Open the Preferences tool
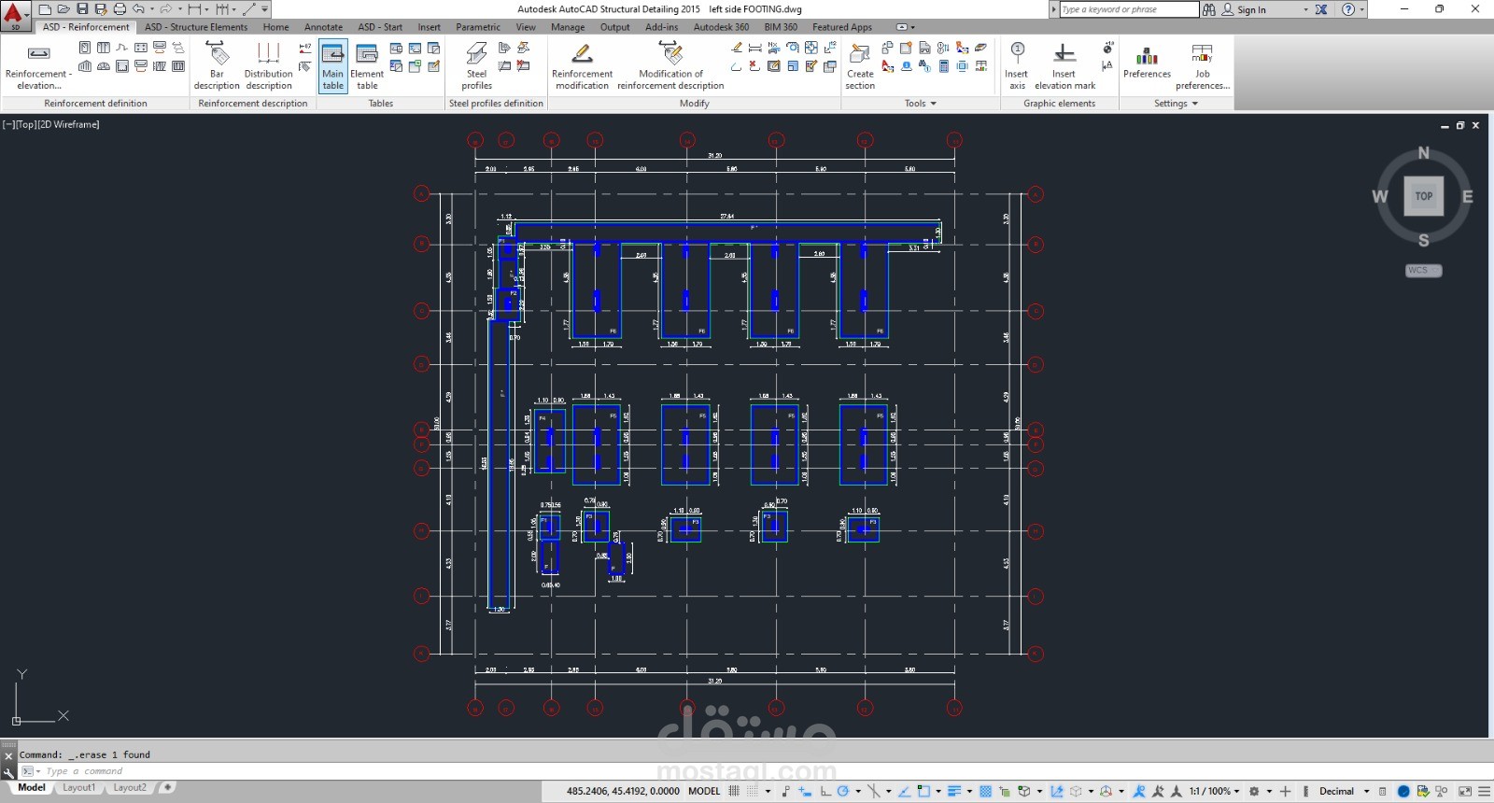Screen dimensions: 1494x803 1147,62
